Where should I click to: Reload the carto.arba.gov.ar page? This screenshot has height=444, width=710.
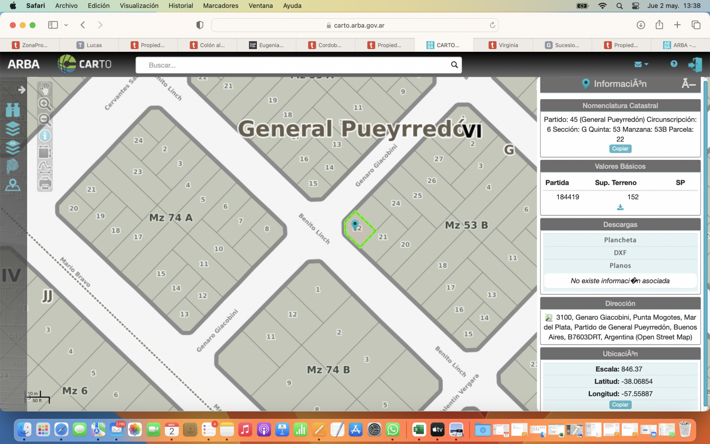coord(492,25)
